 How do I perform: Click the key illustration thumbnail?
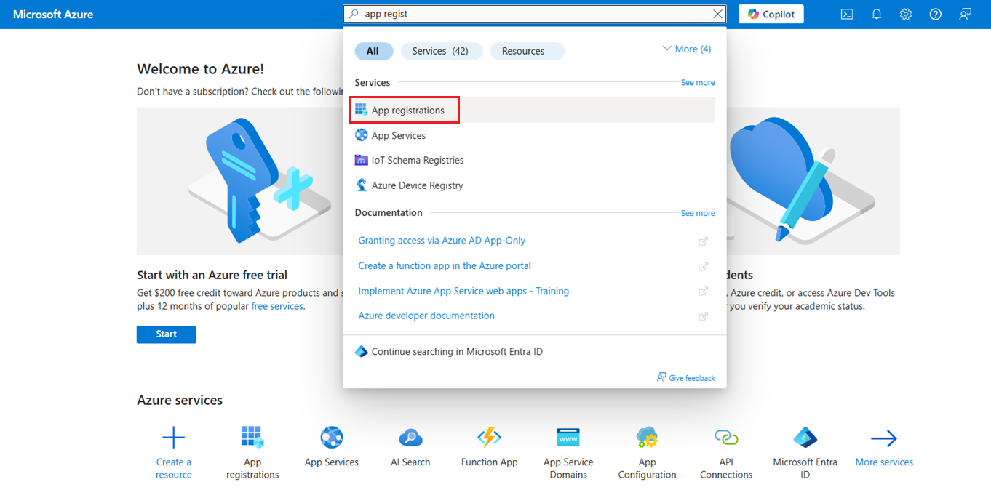pyautogui.click(x=240, y=181)
